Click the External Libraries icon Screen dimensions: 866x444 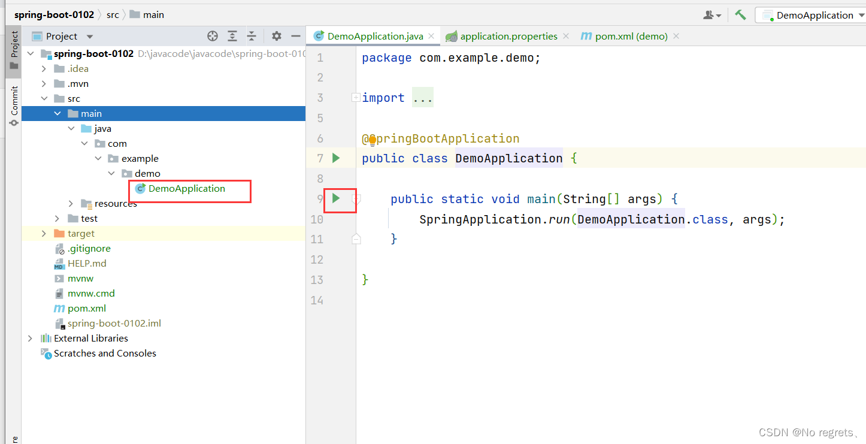pos(46,339)
